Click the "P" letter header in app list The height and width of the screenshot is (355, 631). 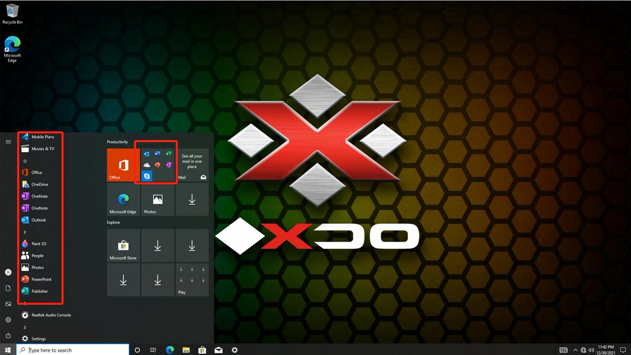[x=25, y=232]
